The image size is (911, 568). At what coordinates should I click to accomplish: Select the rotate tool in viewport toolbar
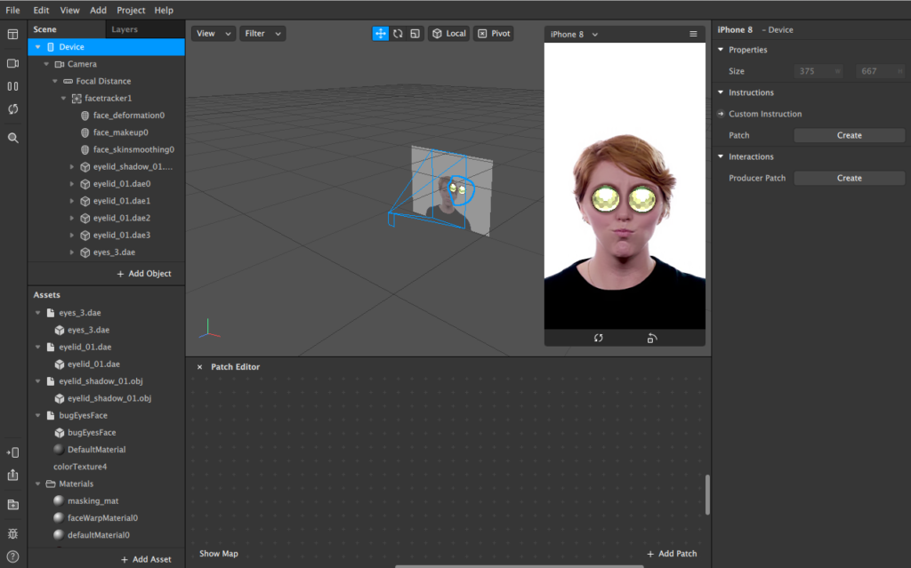(398, 34)
